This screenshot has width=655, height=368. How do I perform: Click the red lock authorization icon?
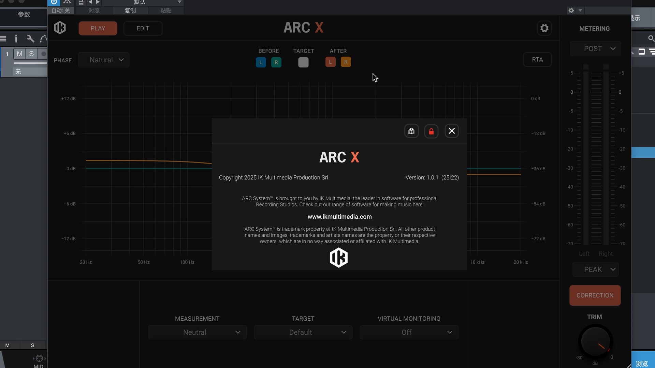[431, 131]
